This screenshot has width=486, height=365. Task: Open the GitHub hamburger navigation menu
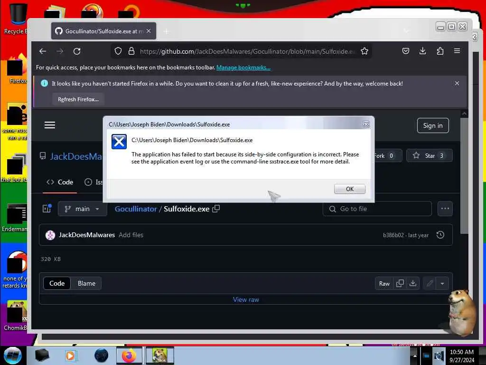[49, 125]
